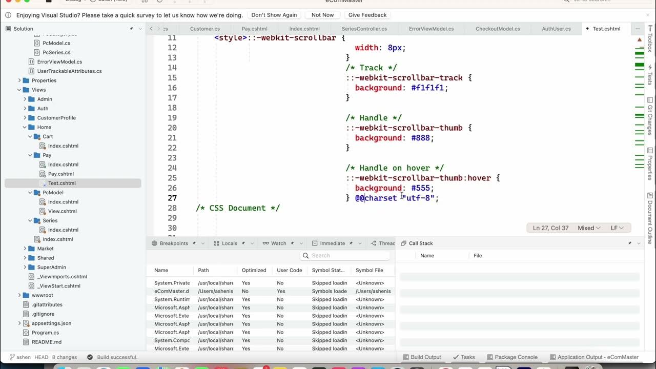Open _ViewImports.cshtml file
Viewport: 656px width, 369px height.
(62, 277)
